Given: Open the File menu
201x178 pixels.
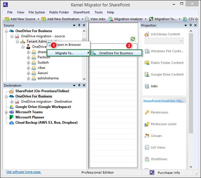Looking at the screenshot, I should coord(10,12).
